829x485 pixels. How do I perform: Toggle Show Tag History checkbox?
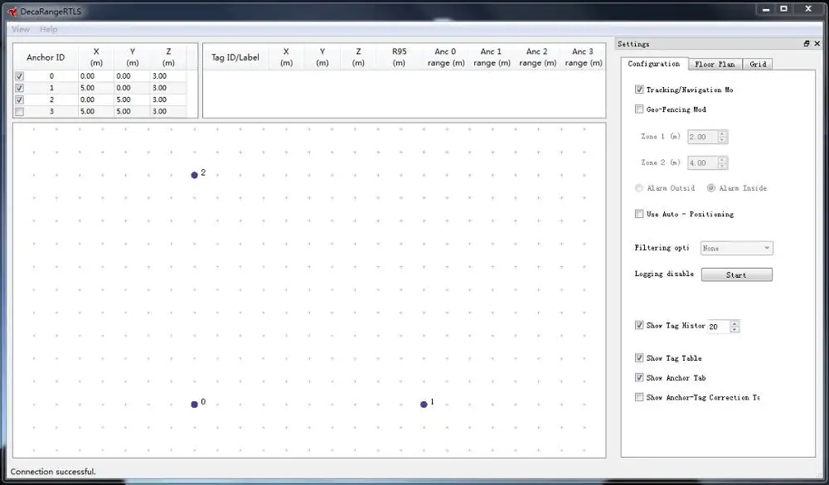point(639,325)
